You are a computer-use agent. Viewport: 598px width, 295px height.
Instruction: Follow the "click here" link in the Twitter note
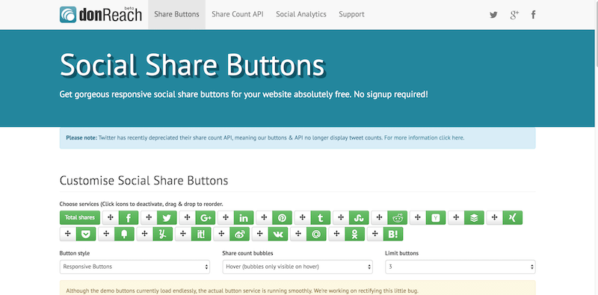(451, 138)
